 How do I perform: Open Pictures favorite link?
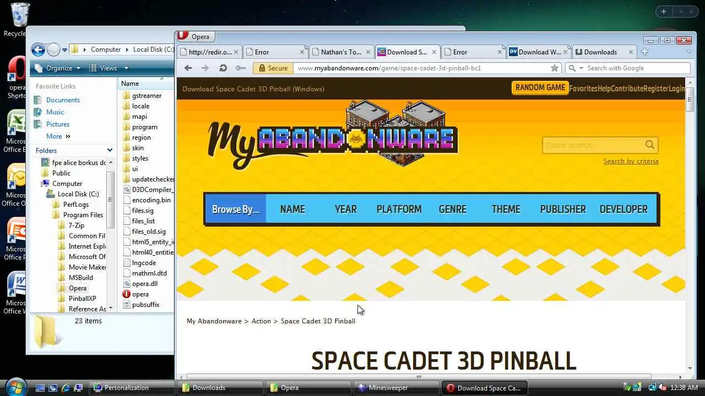coord(57,124)
